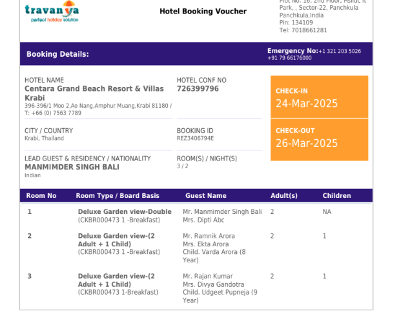Select confirmation number 726399796
Image resolution: width=401 pixels, height=321 pixels.
click(x=198, y=88)
